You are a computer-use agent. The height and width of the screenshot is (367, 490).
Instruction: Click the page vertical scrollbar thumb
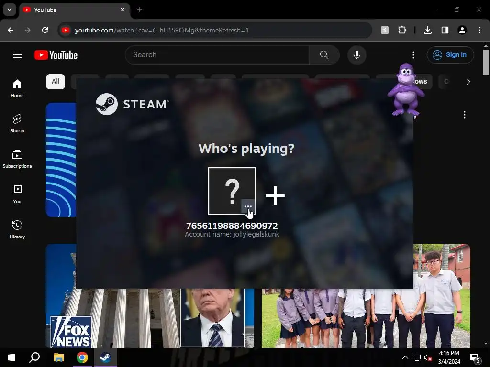click(x=486, y=62)
